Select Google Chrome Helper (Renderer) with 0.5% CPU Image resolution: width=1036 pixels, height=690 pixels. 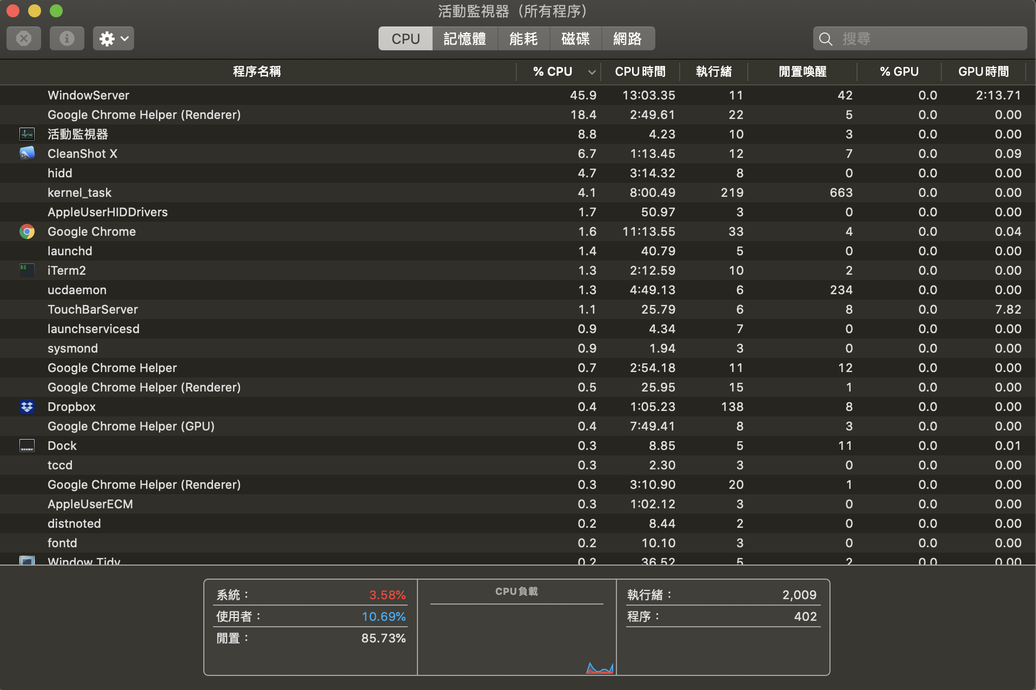pyautogui.click(x=518, y=387)
